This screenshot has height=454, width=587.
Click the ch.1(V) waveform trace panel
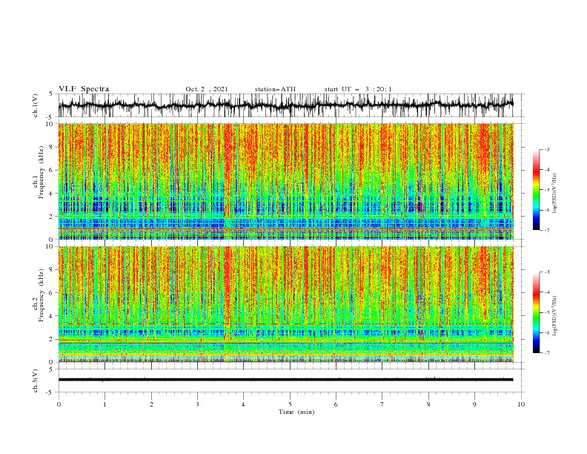coord(291,105)
